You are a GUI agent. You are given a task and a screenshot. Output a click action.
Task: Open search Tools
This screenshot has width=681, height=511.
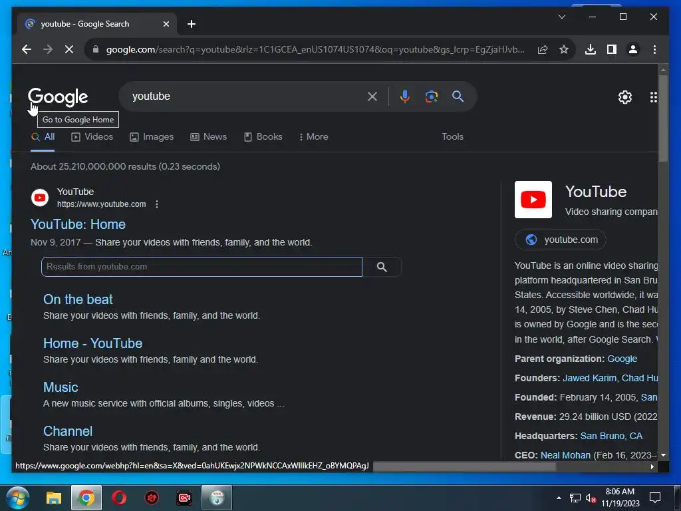coord(452,137)
